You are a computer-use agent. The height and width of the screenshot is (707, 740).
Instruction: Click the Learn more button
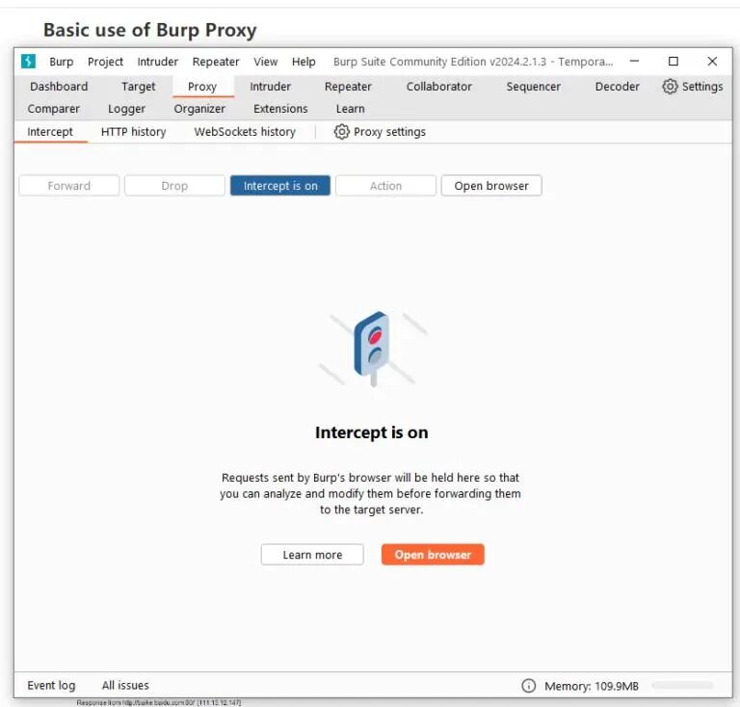click(x=312, y=555)
